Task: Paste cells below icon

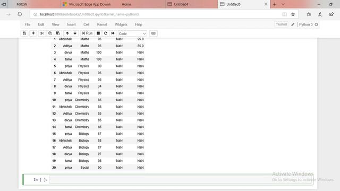Action: coord(58,33)
